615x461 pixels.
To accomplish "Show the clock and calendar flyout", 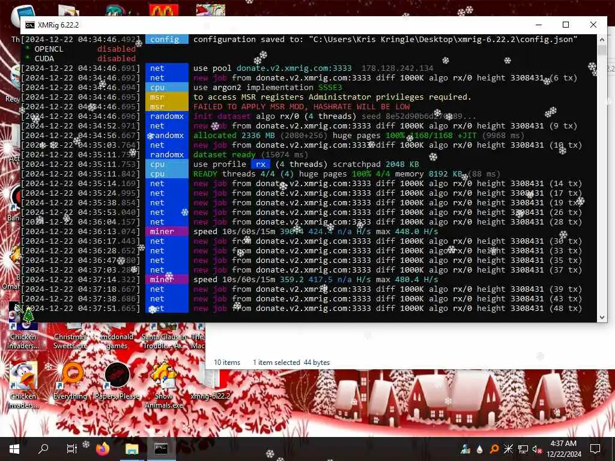I will (563, 449).
